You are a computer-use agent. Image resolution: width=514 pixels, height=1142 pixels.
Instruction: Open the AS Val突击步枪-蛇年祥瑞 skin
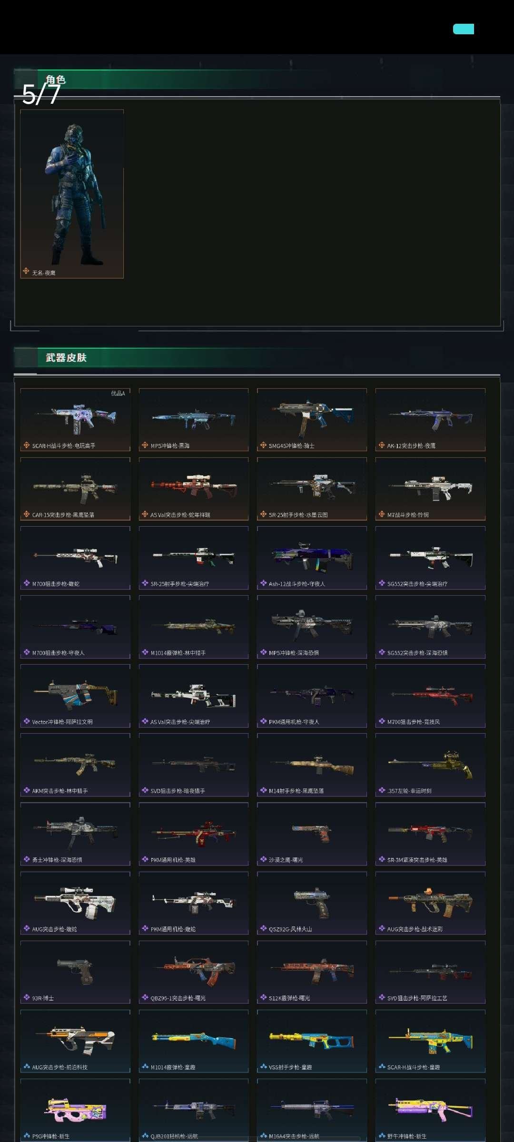click(x=194, y=489)
